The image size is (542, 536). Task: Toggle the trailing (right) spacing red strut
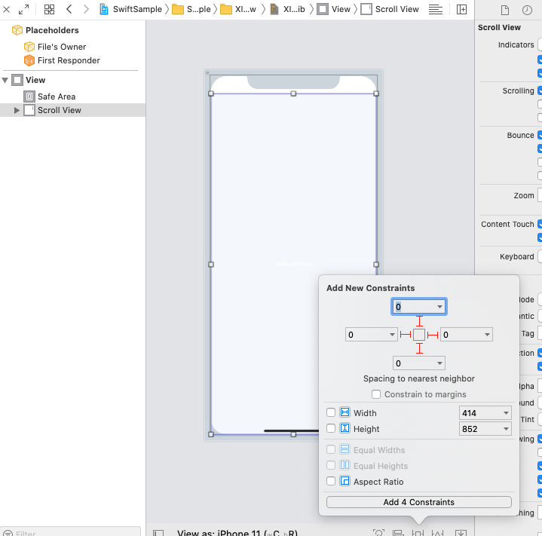[x=433, y=335]
